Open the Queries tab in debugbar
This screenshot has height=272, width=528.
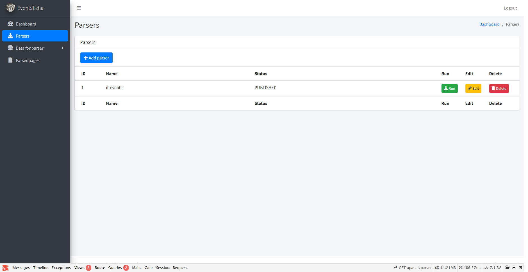[x=115, y=268]
